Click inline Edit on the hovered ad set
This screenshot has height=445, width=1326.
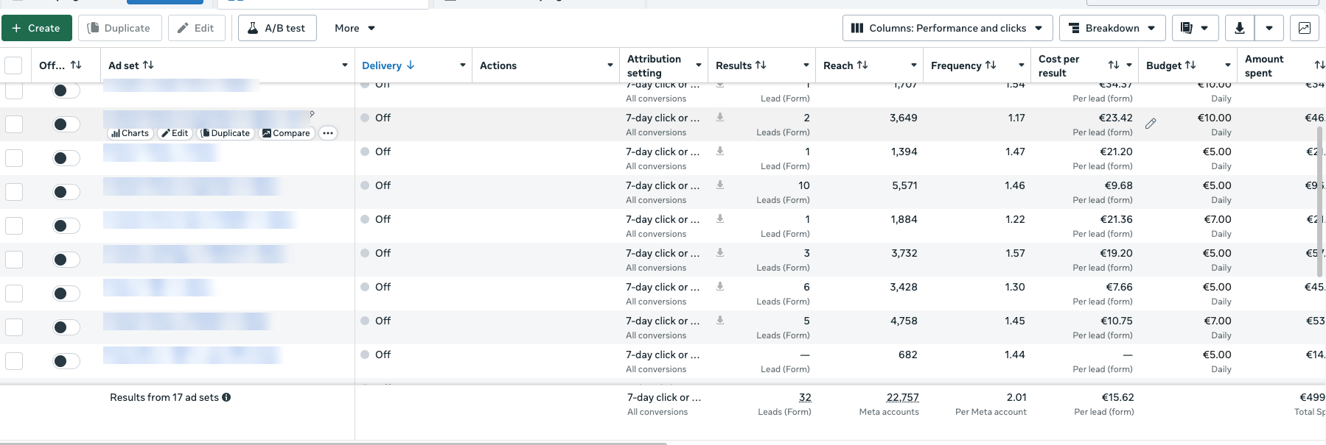pos(175,133)
